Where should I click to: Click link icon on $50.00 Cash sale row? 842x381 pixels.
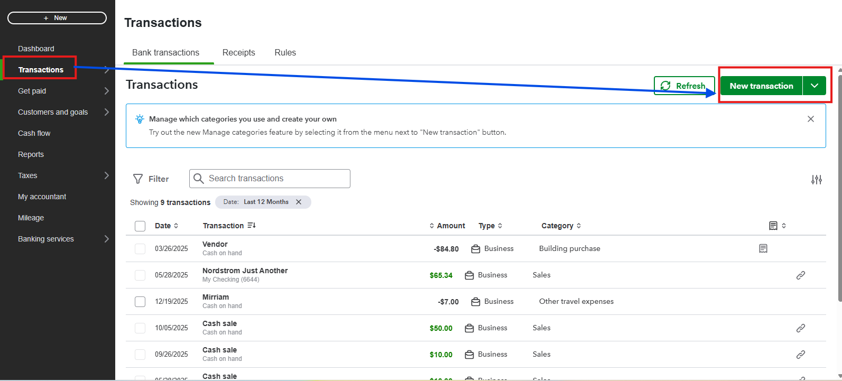coord(800,328)
